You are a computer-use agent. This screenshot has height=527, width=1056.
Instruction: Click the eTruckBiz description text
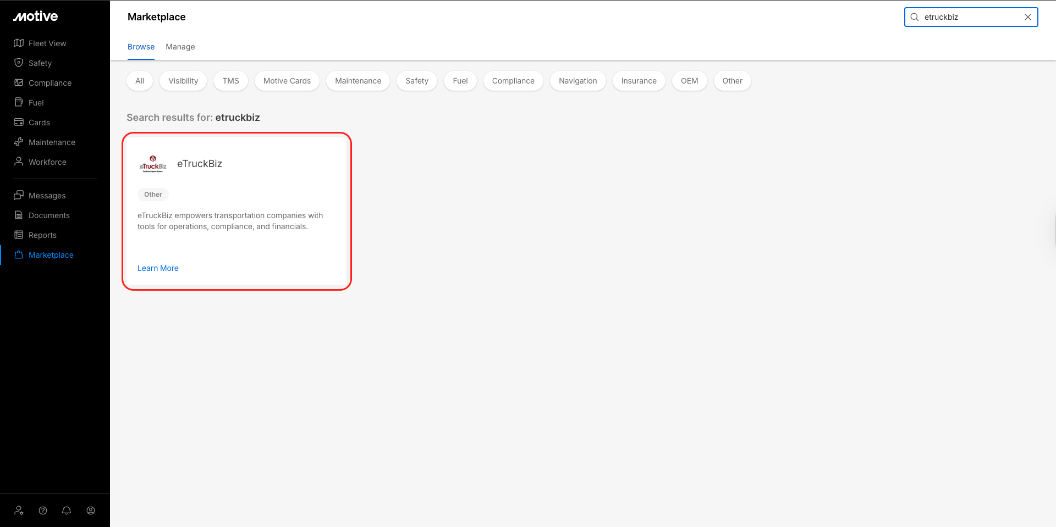(230, 221)
